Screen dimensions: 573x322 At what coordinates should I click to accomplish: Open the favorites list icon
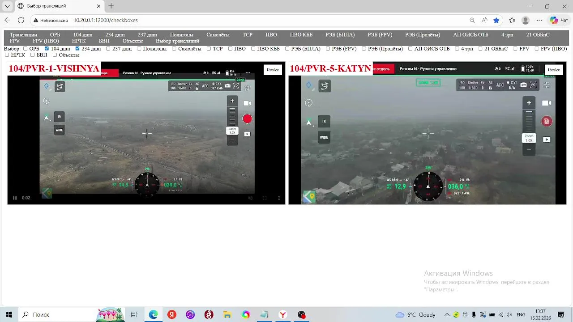(x=512, y=20)
